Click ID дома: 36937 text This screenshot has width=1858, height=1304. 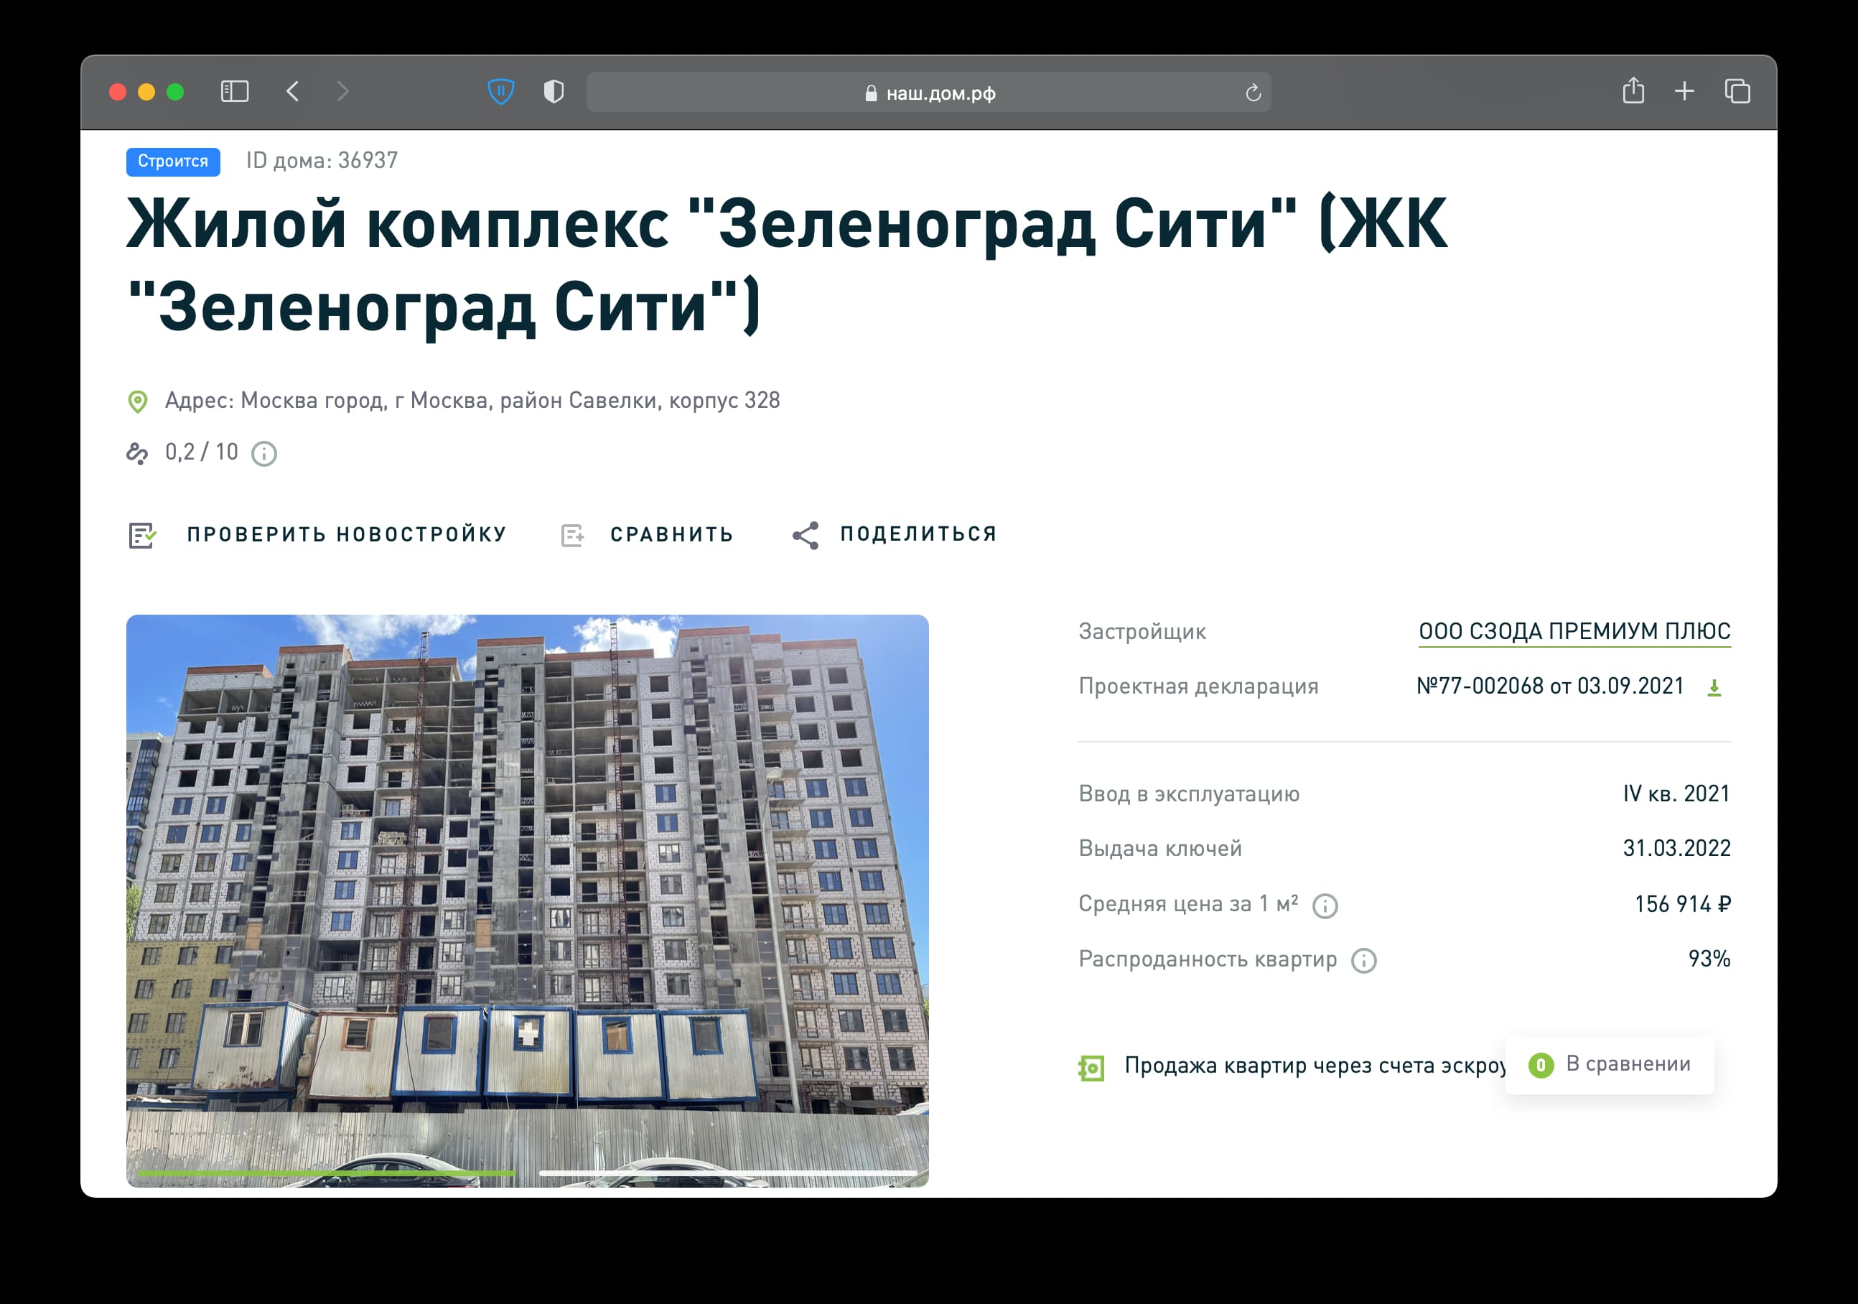(x=322, y=160)
